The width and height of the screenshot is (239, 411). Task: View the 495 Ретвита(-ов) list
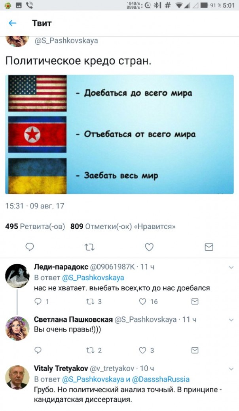[35, 226]
